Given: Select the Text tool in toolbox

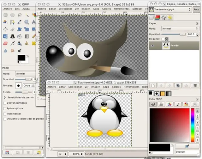Looking at the screenshot, I should point(12,36).
